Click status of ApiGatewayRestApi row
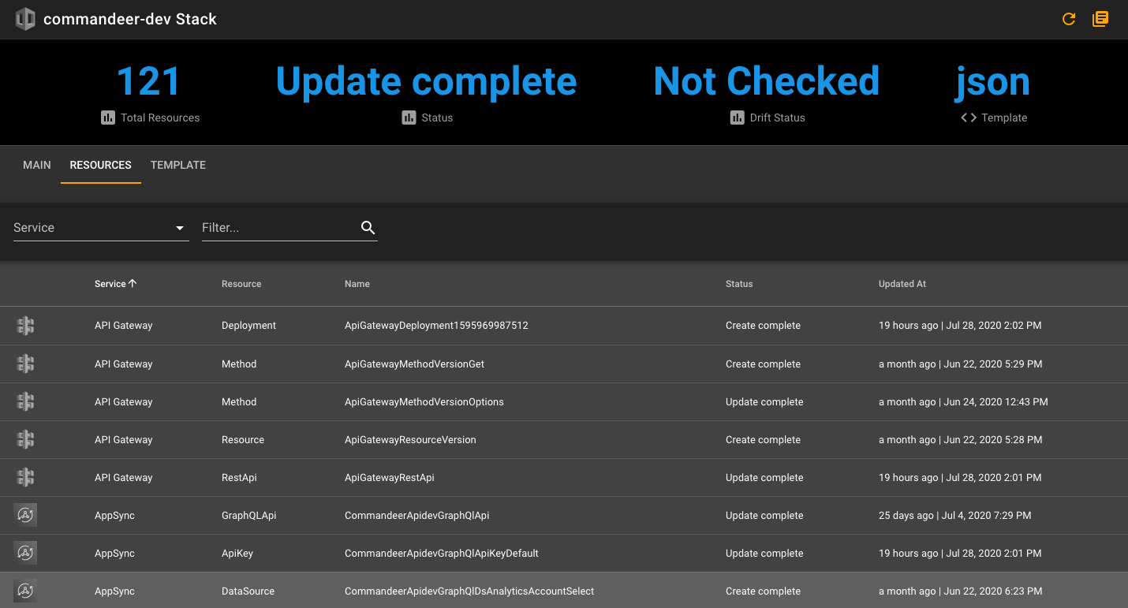 [x=764, y=477]
